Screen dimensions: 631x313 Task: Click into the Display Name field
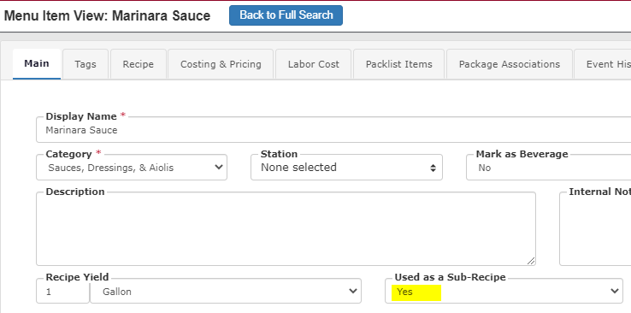[x=333, y=130]
